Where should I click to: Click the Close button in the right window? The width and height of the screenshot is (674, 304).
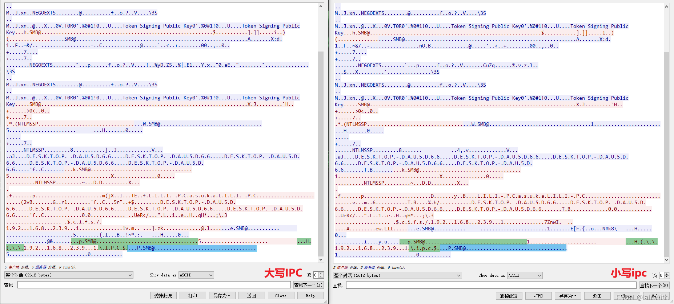click(x=627, y=296)
